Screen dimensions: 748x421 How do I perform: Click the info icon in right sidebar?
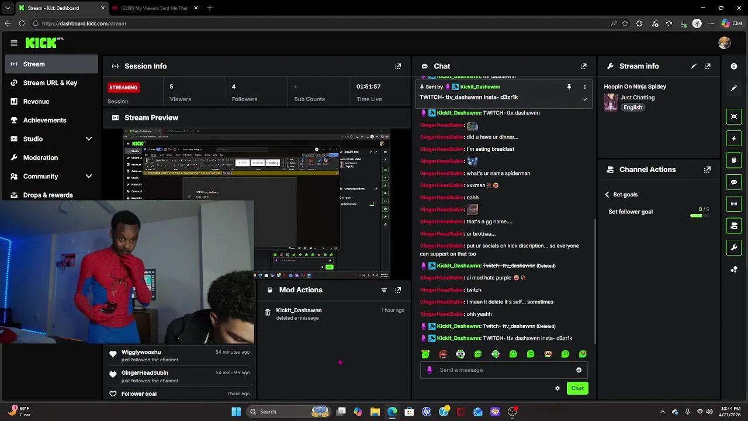[734, 66]
